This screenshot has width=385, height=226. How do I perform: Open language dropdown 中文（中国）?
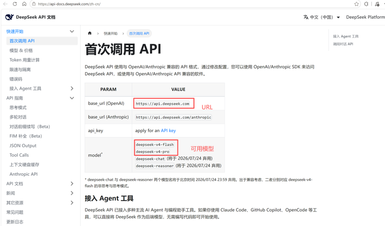pos(322,17)
